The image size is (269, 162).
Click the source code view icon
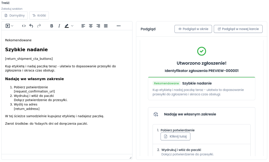pos(24,26)
